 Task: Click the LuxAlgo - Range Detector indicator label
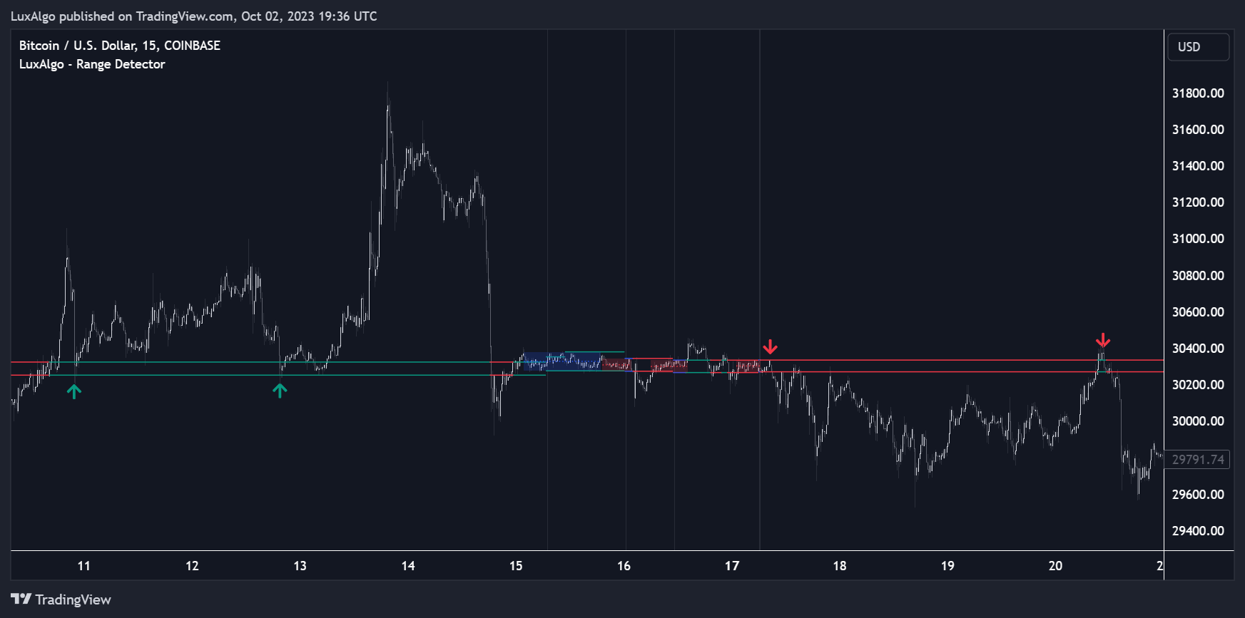click(x=92, y=64)
